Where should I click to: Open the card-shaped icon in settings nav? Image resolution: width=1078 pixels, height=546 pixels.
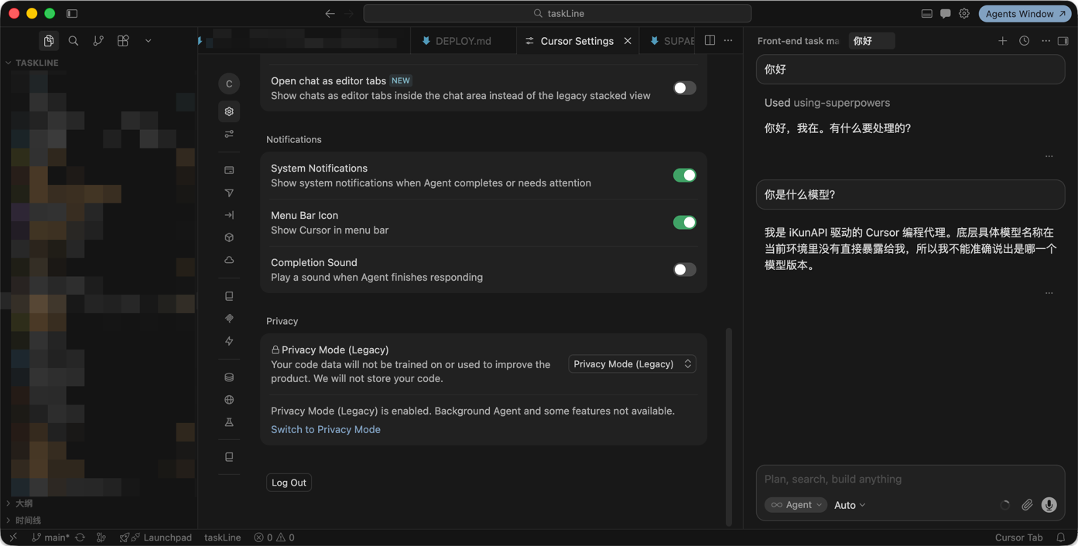[x=229, y=170]
